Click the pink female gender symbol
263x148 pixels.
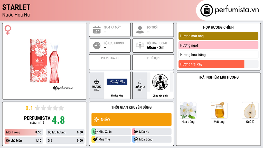tap(8, 30)
